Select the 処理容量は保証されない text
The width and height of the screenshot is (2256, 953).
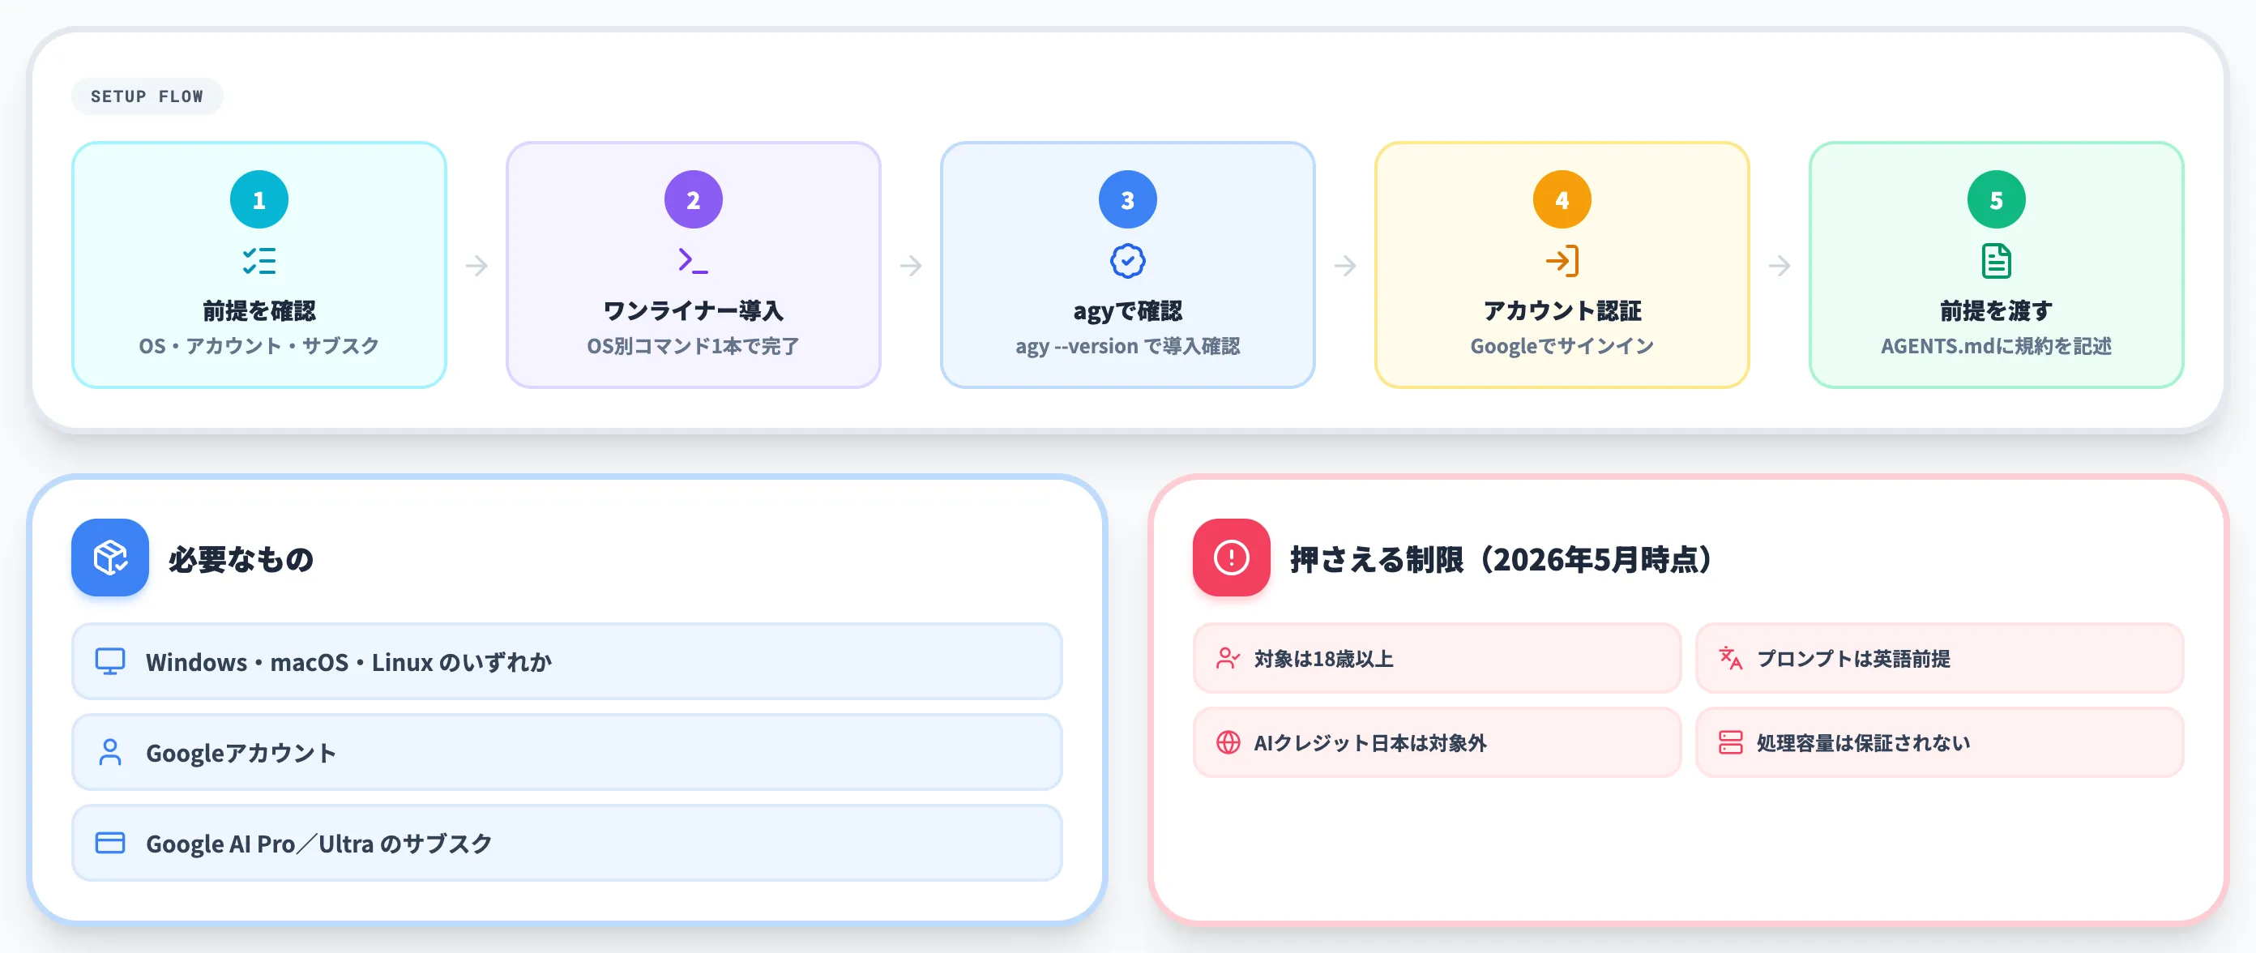pyautogui.click(x=1863, y=743)
